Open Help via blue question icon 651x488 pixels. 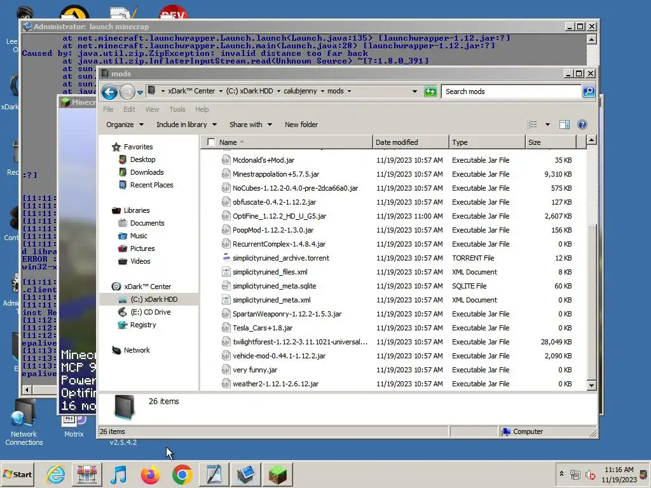[582, 125]
